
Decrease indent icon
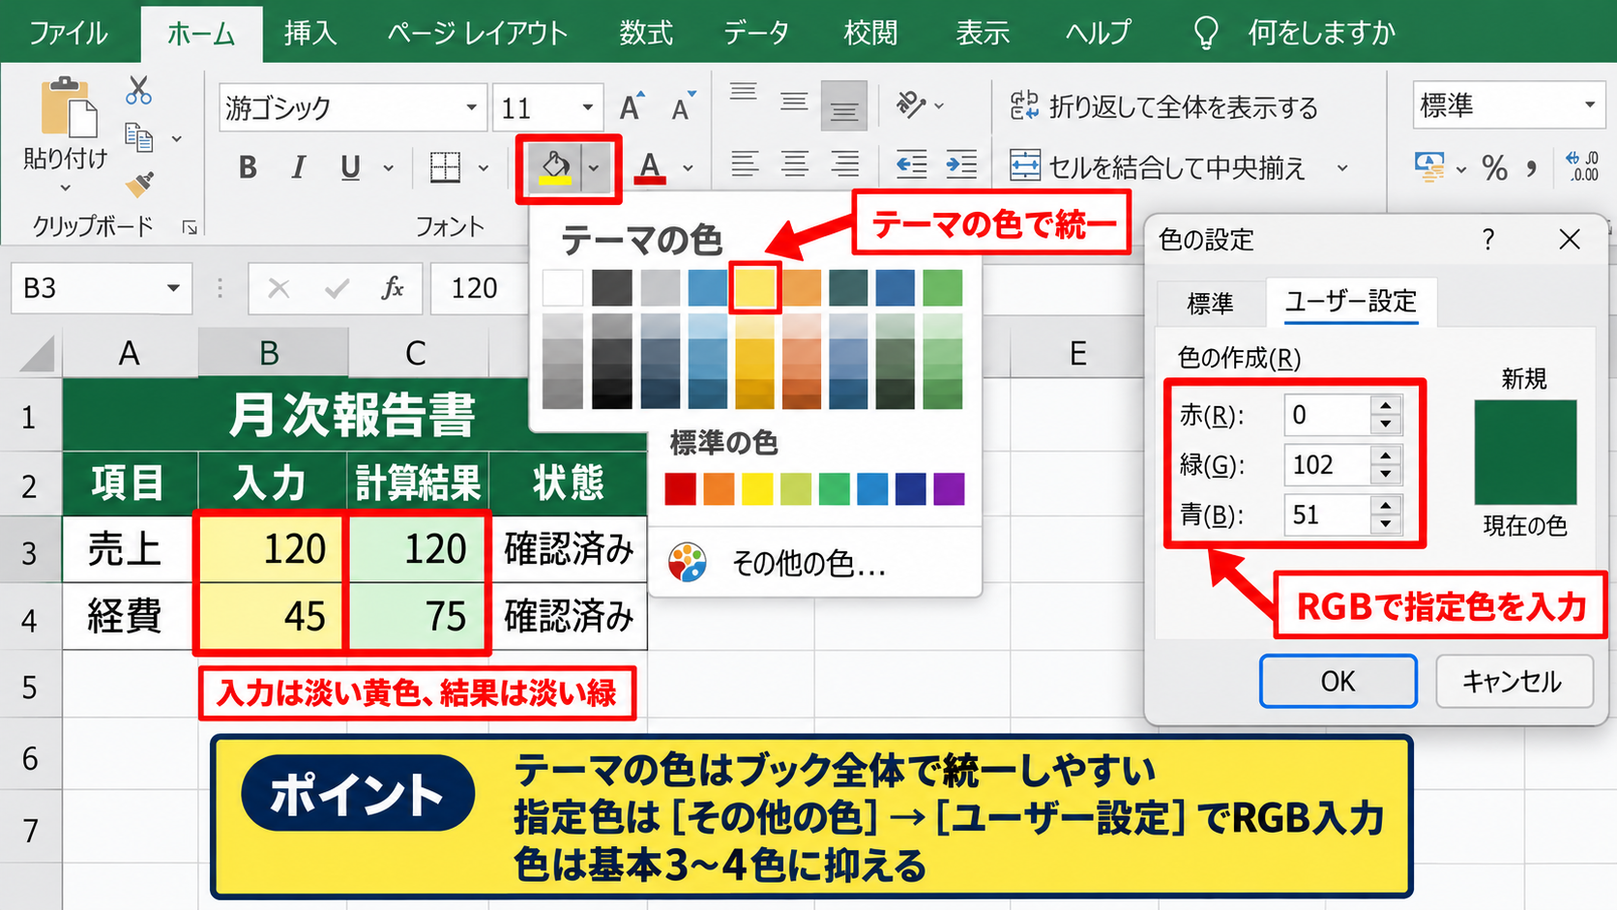coord(911,164)
